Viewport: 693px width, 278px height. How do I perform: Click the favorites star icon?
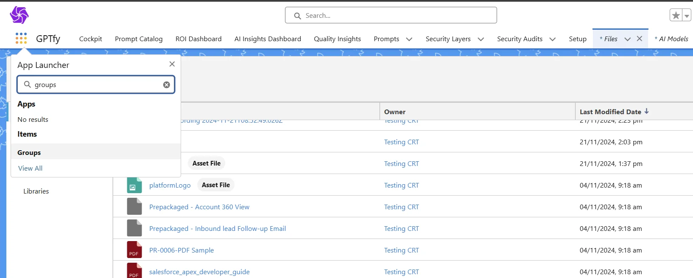pos(676,15)
